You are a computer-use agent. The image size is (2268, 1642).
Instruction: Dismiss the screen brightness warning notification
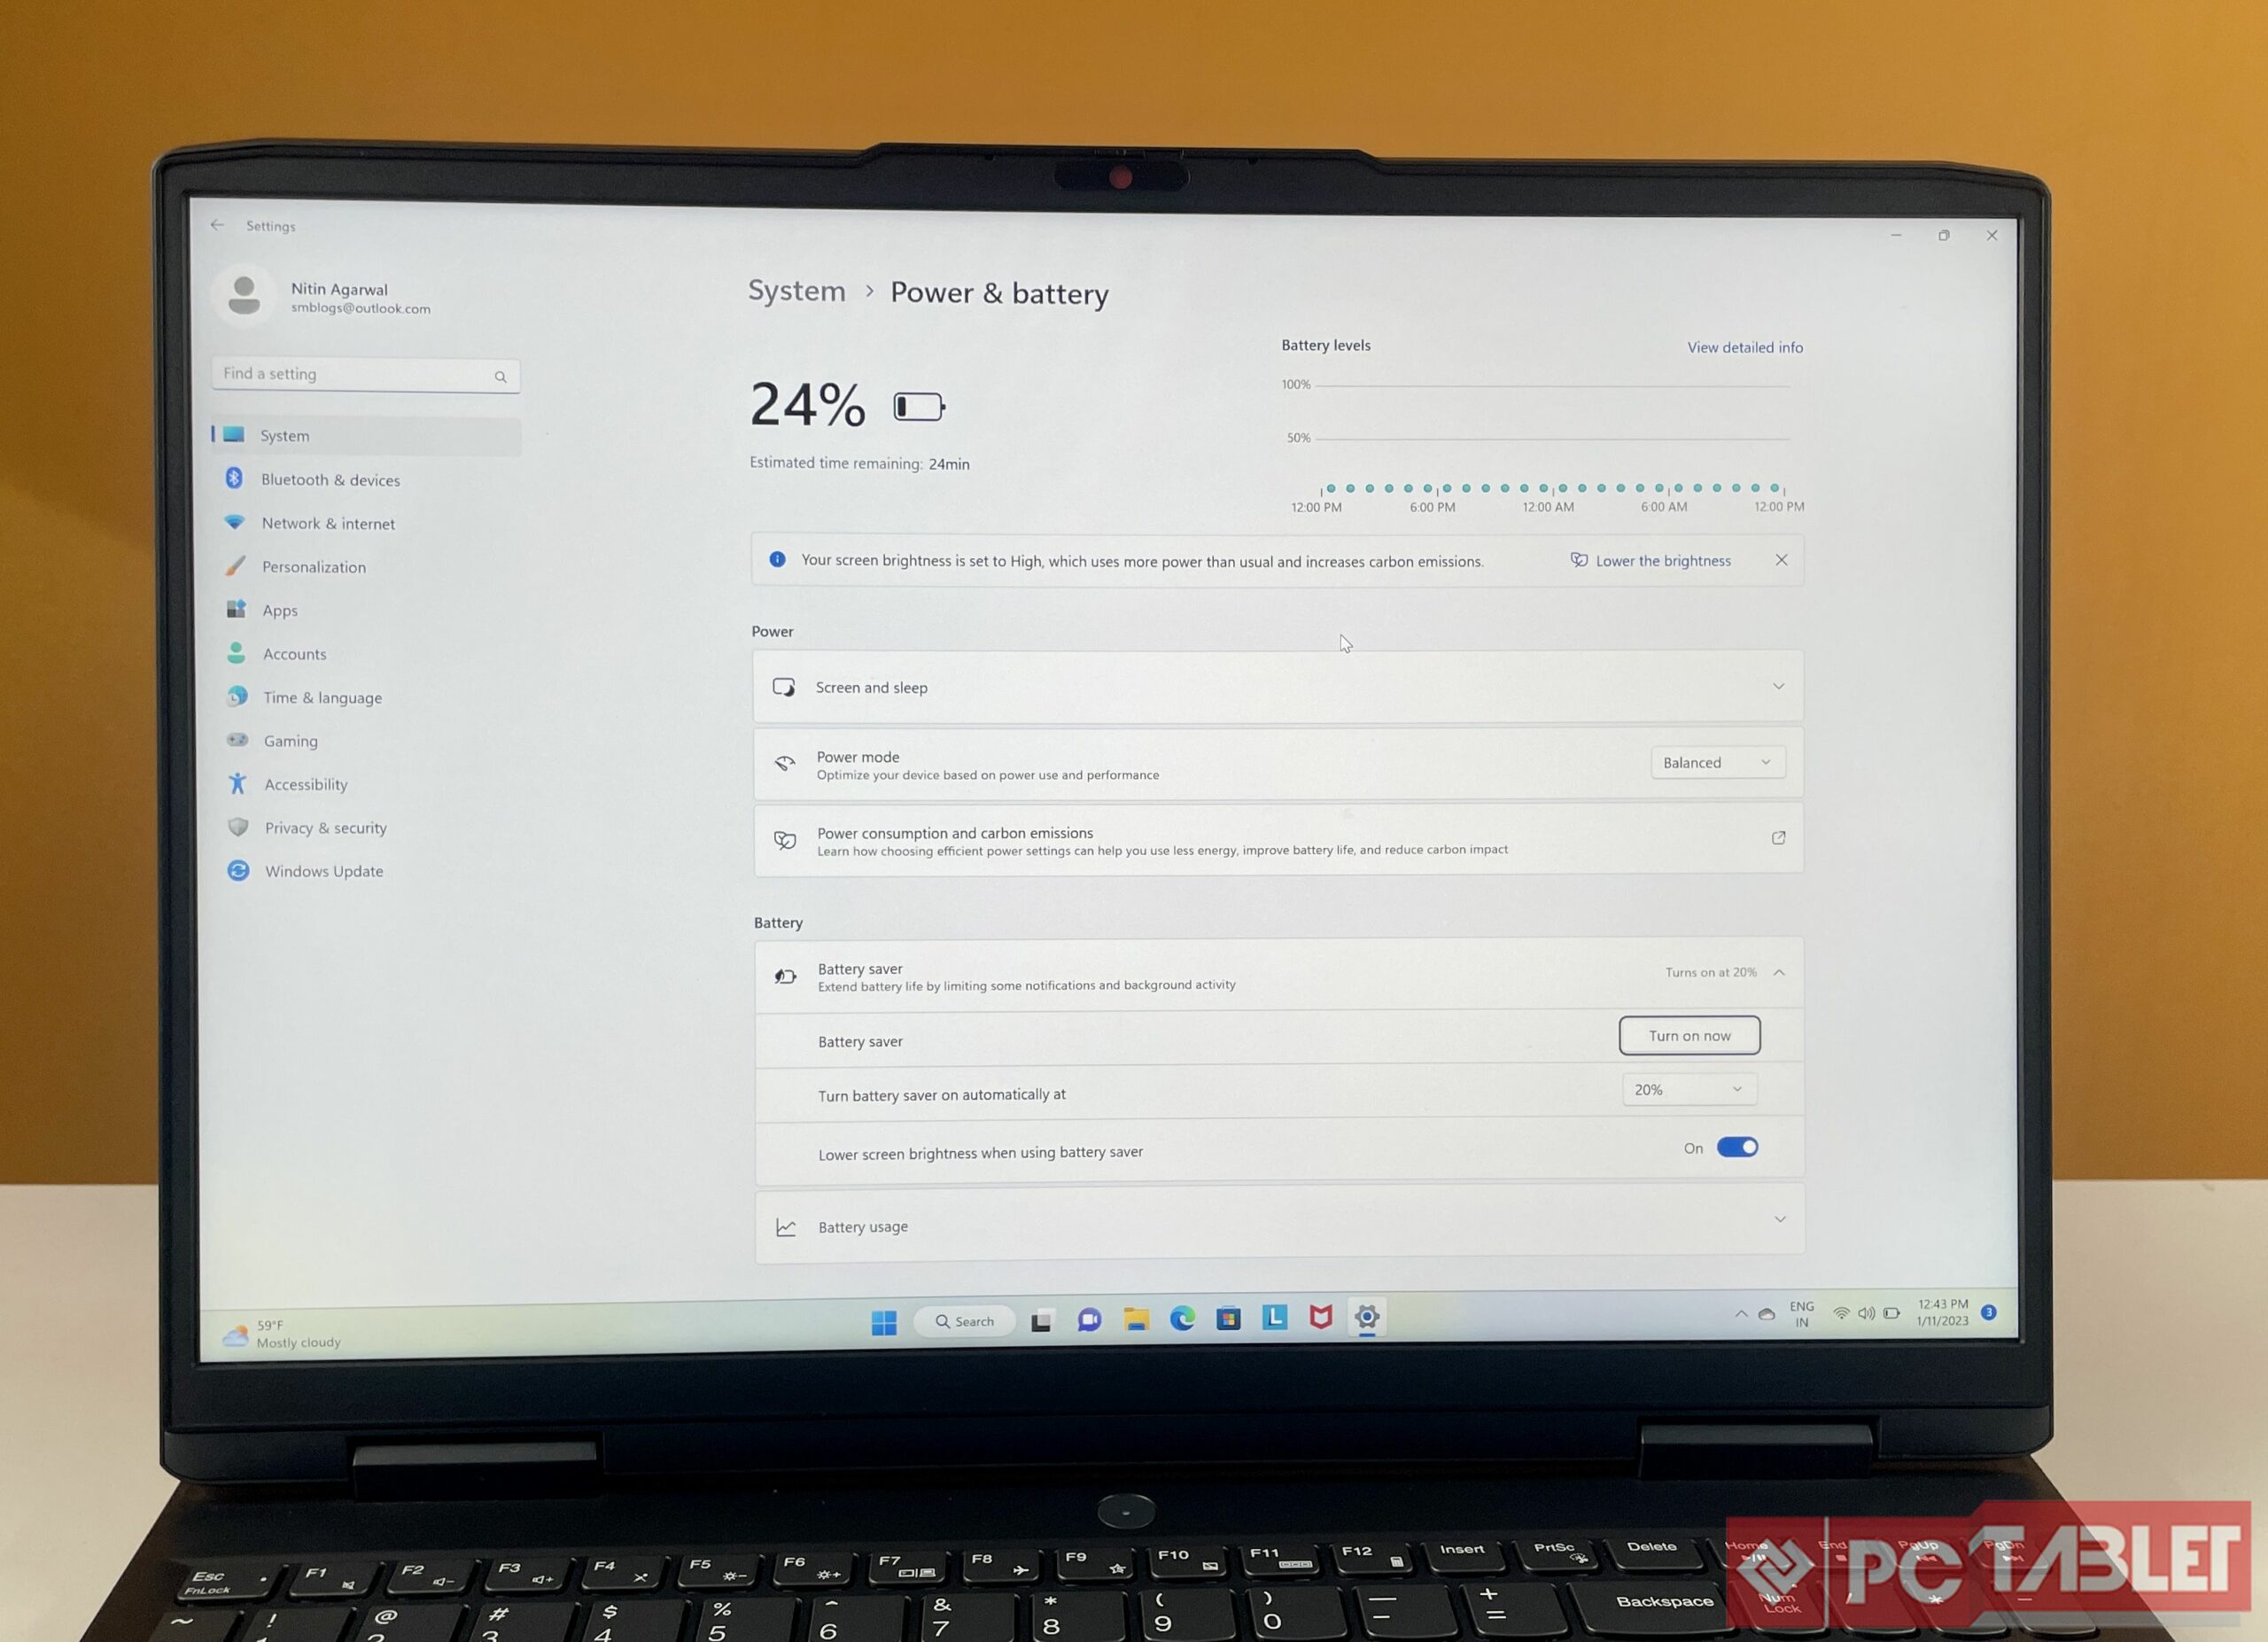1782,560
